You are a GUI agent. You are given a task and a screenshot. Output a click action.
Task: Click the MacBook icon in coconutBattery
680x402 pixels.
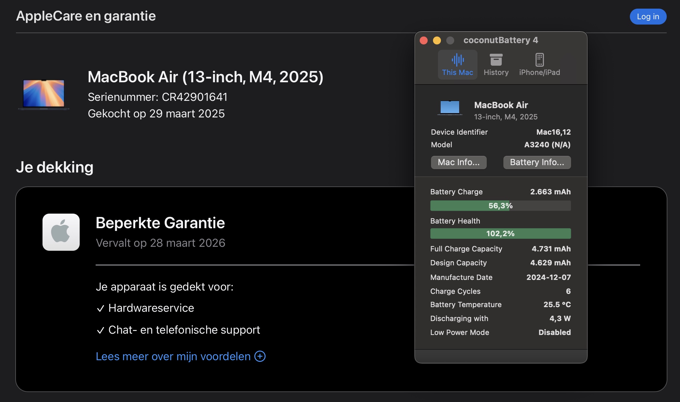[450, 108]
